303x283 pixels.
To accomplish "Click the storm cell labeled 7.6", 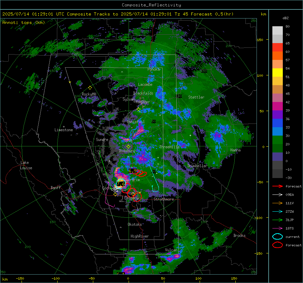I will coord(121,184).
